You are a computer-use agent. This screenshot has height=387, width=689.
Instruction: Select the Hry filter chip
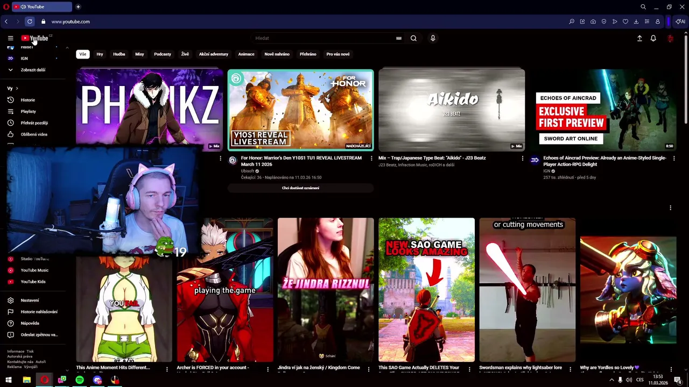pyautogui.click(x=100, y=54)
